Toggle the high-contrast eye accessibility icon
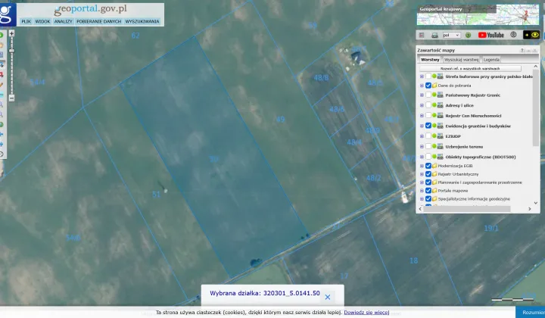This screenshot has width=545, height=318. (x=531, y=35)
